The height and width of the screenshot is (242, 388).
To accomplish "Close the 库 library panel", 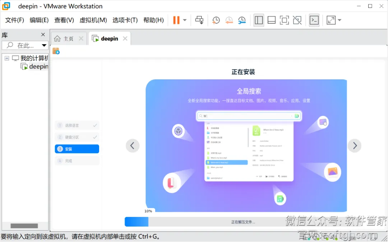I will 43,34.
